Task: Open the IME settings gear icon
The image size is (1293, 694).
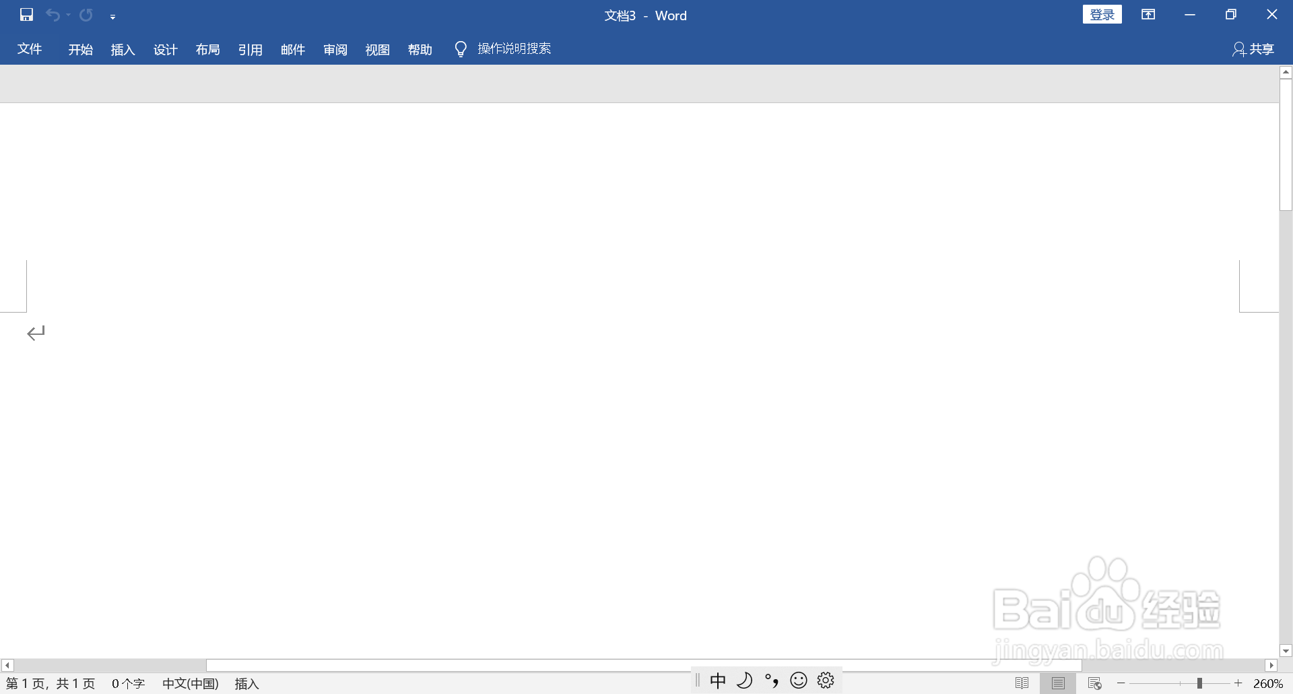Action: click(826, 681)
